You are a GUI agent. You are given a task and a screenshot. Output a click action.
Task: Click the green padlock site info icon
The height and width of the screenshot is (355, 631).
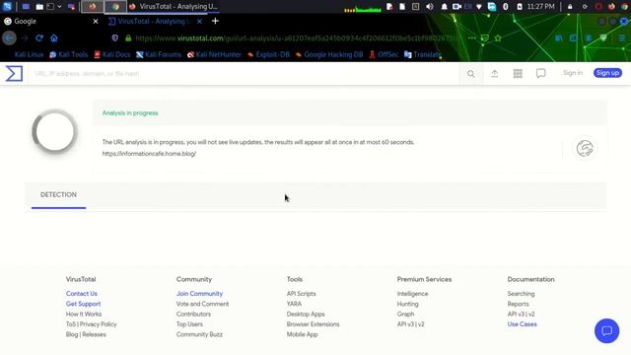point(128,37)
